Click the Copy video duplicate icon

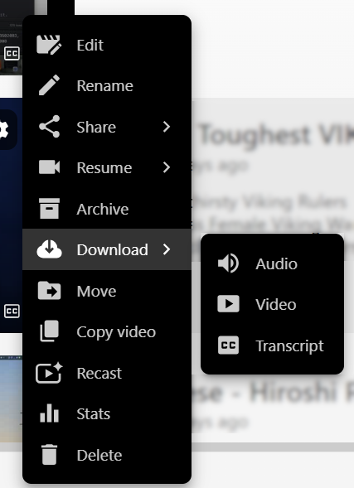click(49, 331)
